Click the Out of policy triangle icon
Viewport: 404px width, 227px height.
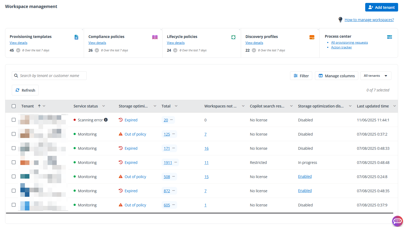coord(121,134)
